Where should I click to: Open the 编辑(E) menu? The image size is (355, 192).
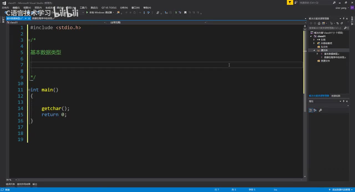[16, 8]
